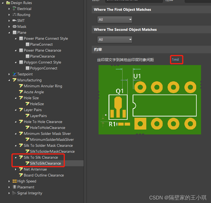Click the HoleSize rule icon
This screenshot has width=211, height=203.
(x=27, y=104)
